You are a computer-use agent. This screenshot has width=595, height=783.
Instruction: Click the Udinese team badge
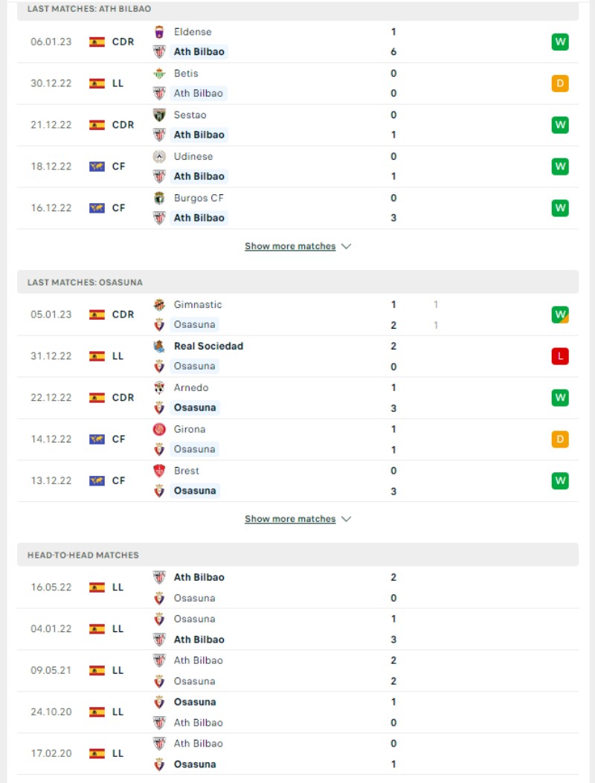tap(159, 156)
